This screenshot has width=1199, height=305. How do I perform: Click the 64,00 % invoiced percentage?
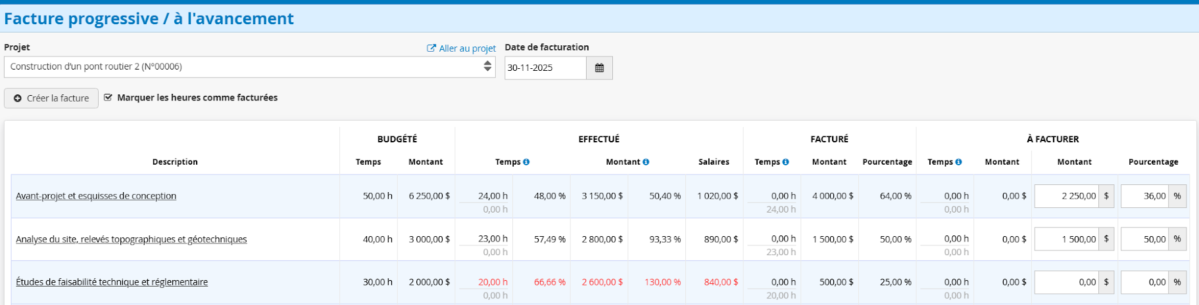click(x=896, y=196)
